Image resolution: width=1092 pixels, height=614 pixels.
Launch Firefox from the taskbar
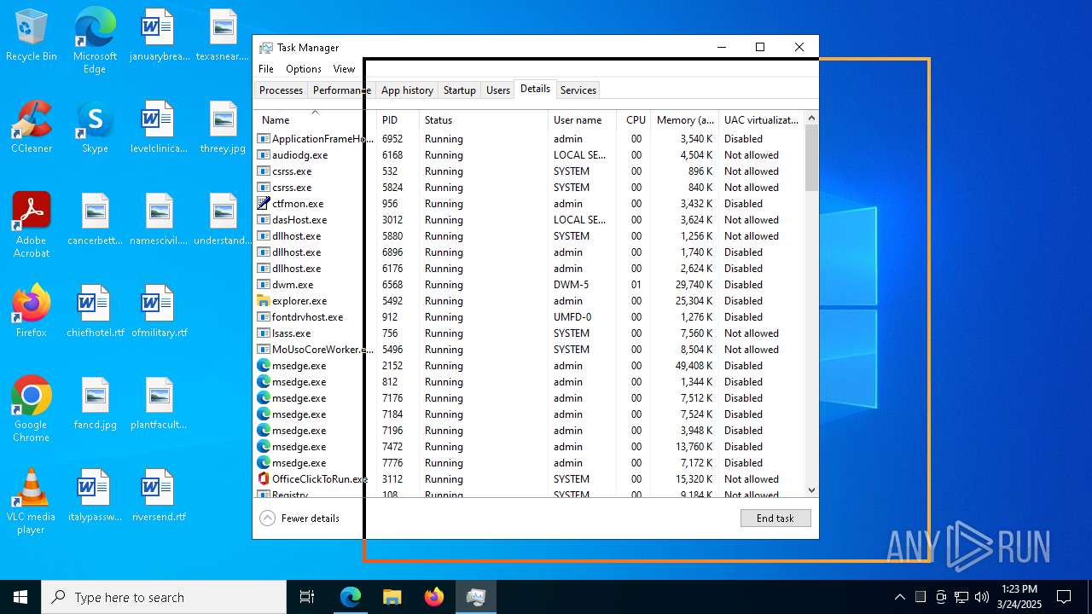[433, 597]
